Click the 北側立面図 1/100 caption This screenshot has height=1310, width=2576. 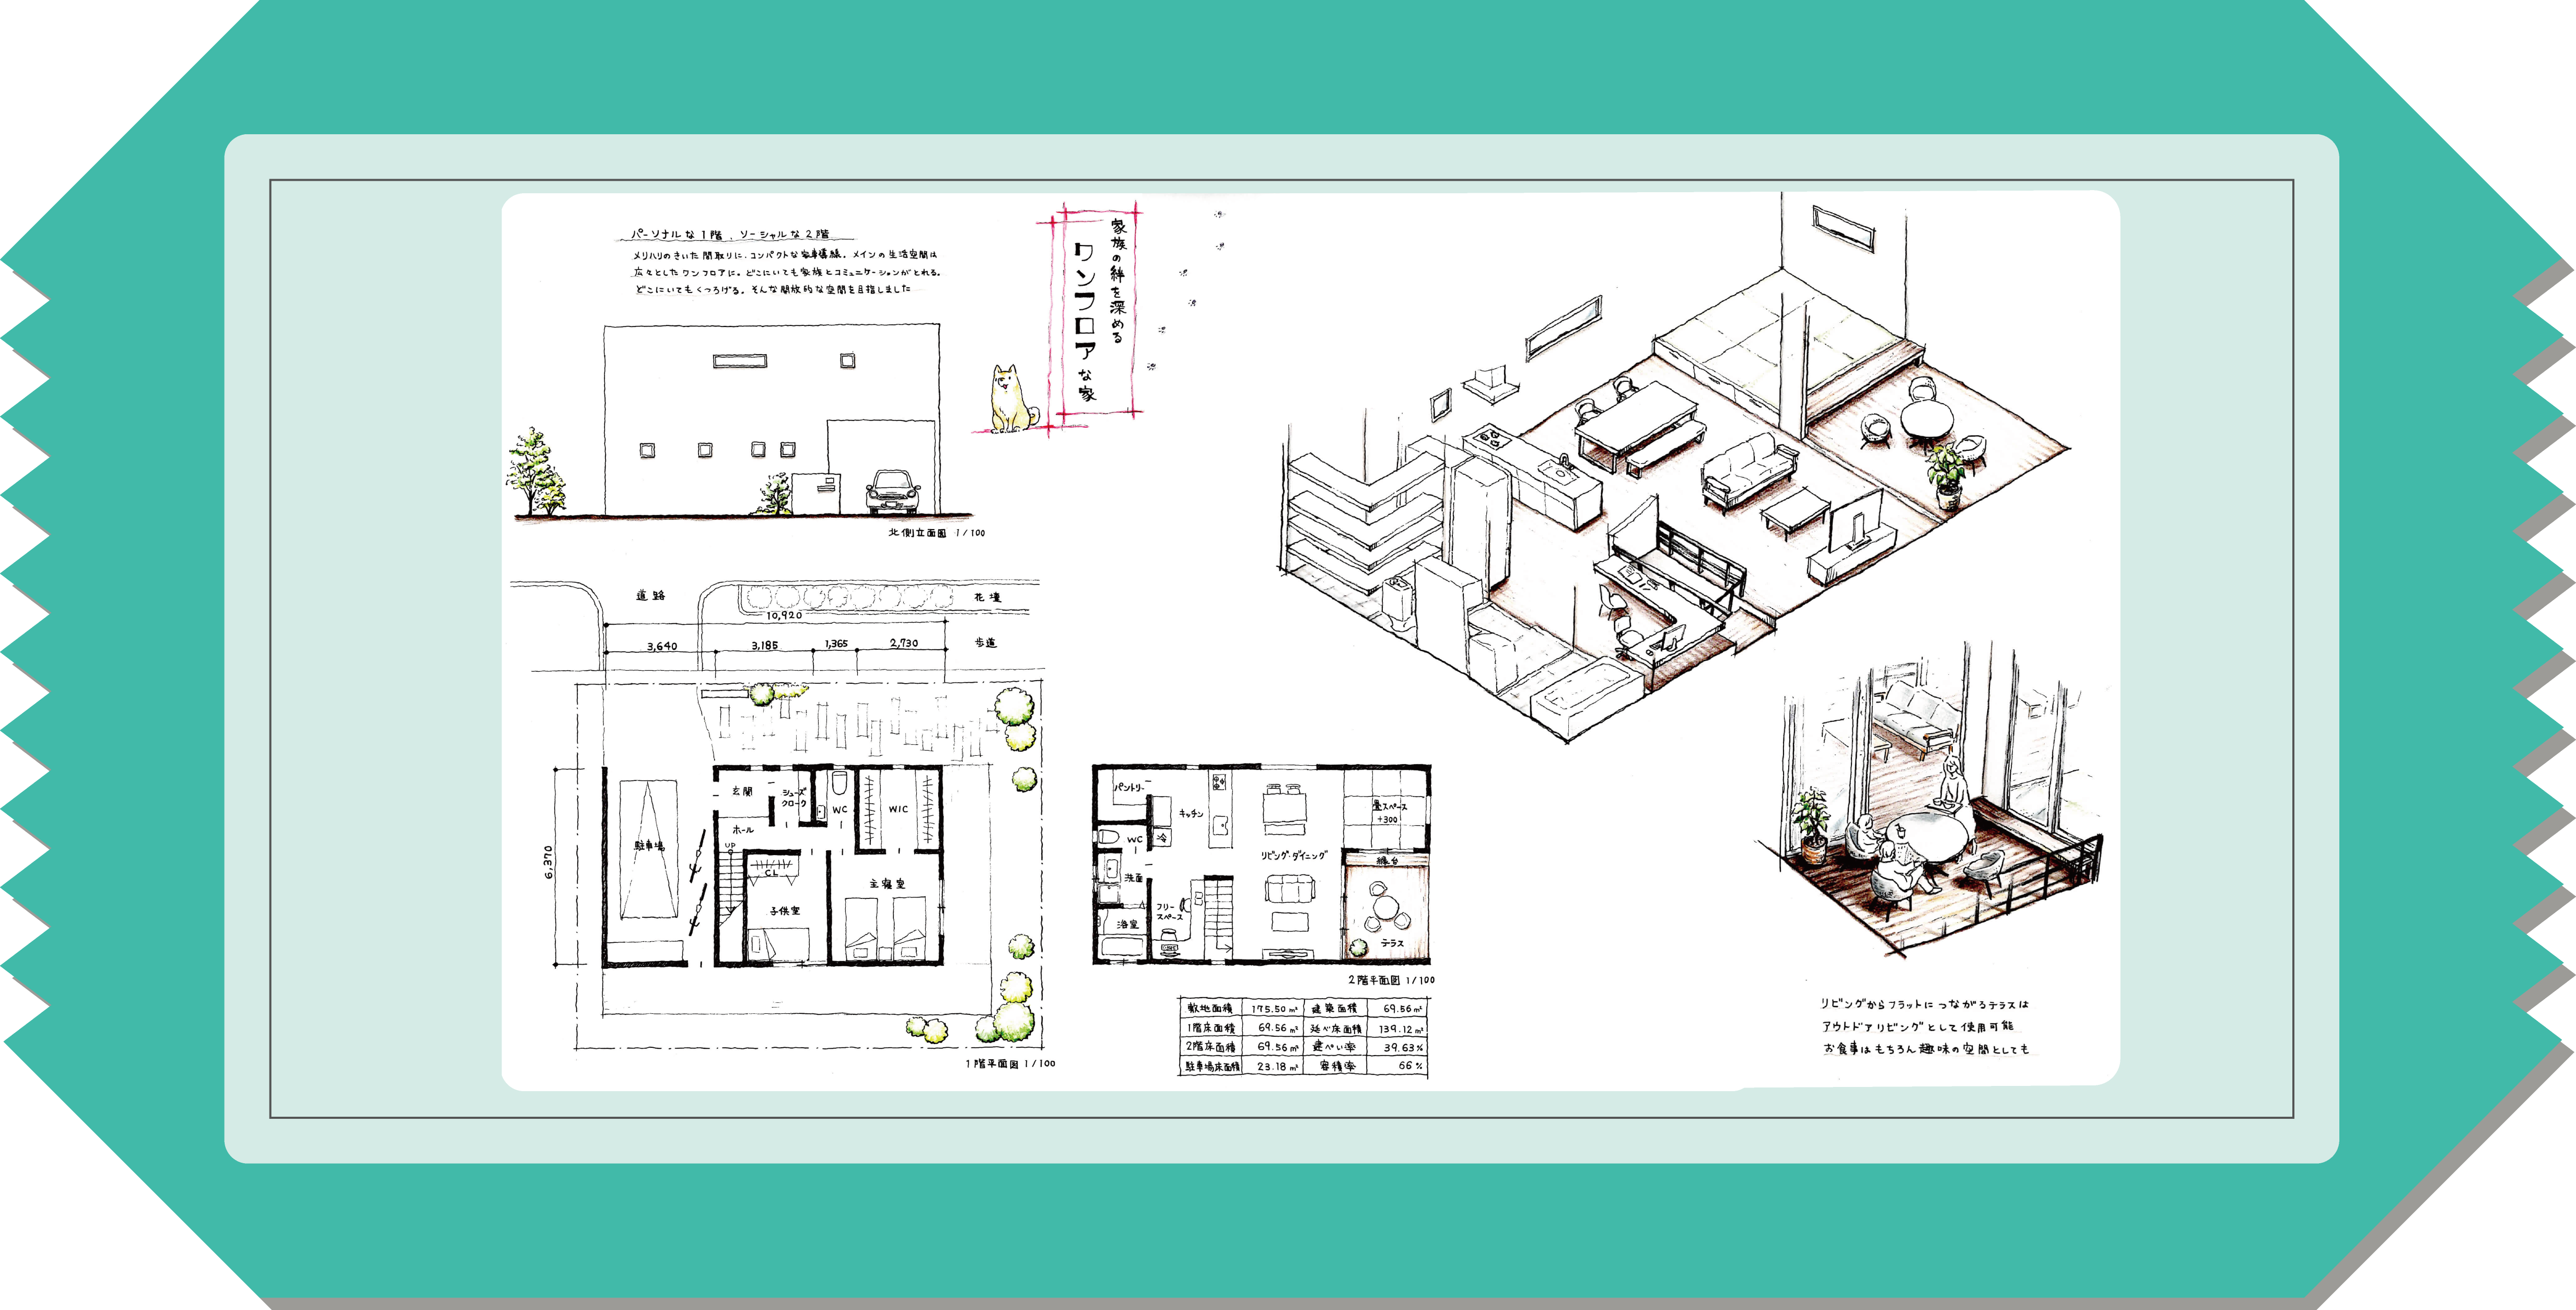[x=936, y=533]
